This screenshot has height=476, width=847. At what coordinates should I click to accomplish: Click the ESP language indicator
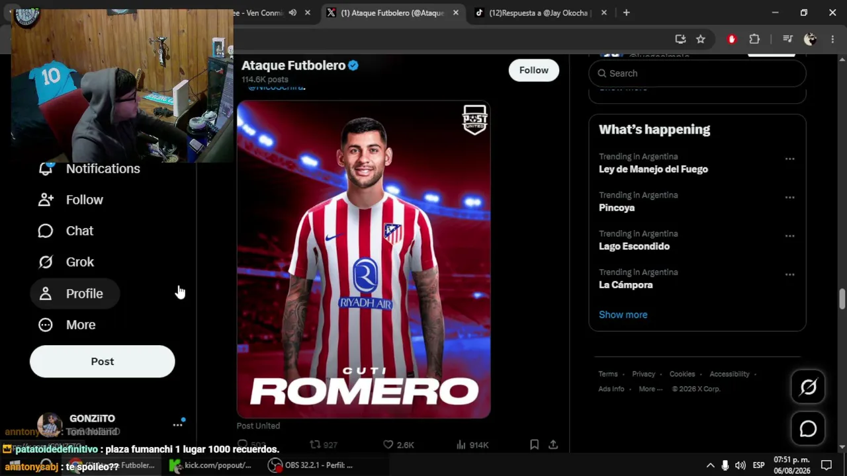point(759,465)
